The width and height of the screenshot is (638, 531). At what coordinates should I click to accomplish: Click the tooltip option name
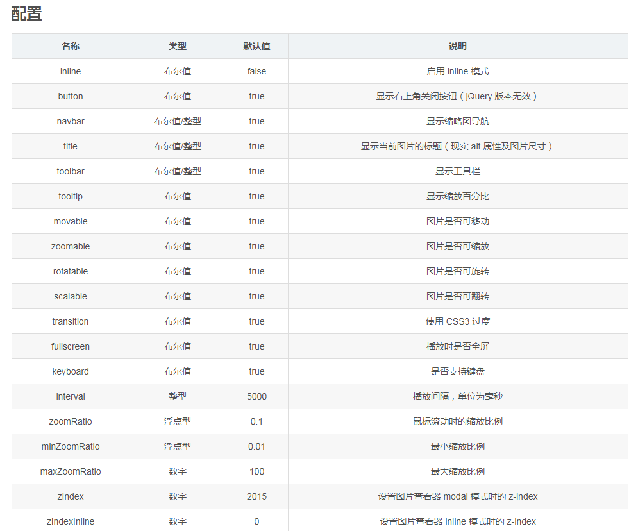(x=71, y=196)
